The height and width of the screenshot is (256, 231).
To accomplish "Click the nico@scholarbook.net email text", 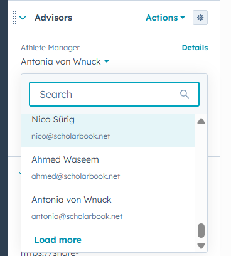I will coord(71,136).
